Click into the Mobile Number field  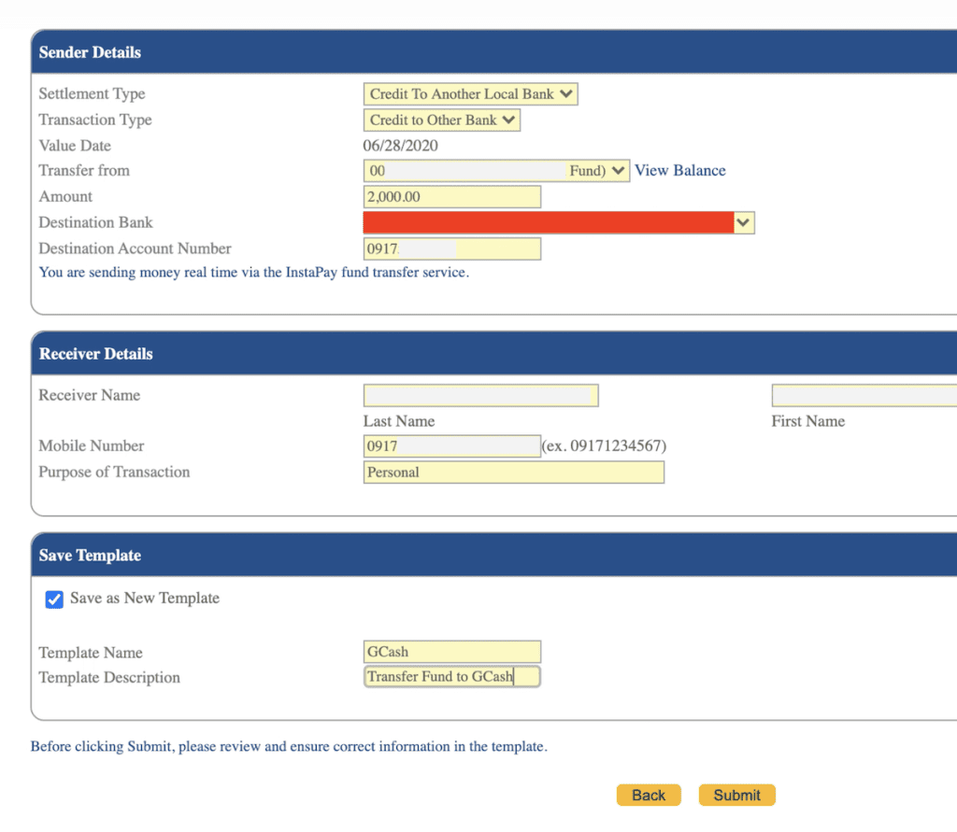[x=451, y=446]
